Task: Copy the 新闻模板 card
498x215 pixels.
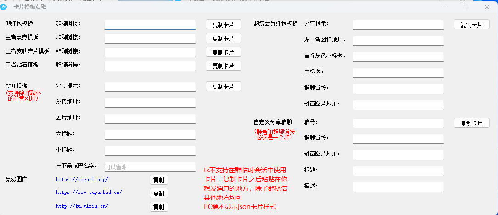Action: [223, 87]
